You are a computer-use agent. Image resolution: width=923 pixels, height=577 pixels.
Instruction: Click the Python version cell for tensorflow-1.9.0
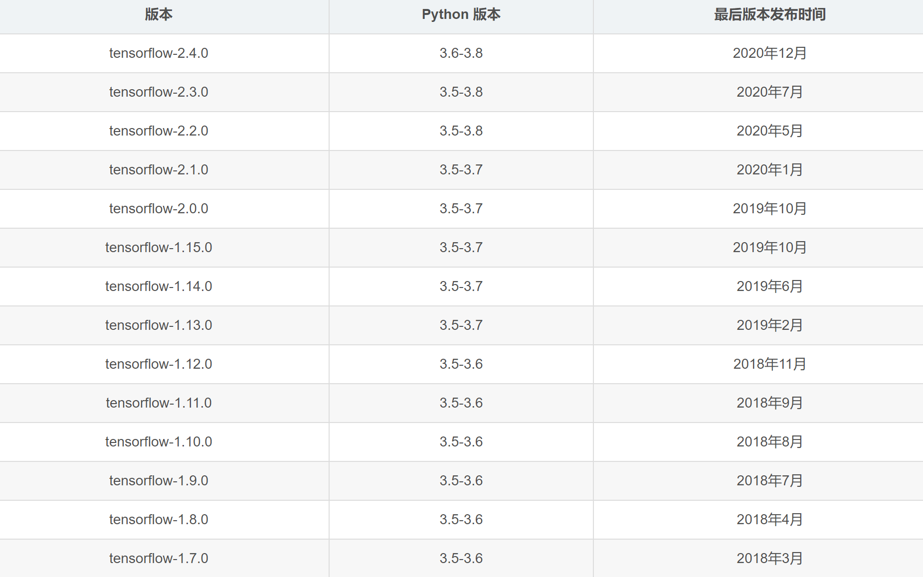click(x=460, y=480)
